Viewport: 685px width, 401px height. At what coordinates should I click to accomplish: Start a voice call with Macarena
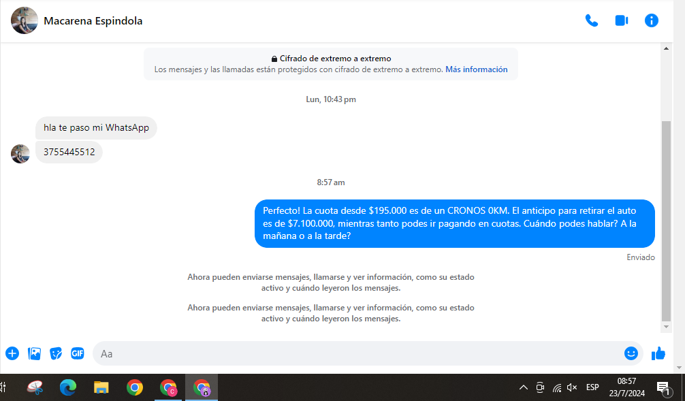(591, 20)
